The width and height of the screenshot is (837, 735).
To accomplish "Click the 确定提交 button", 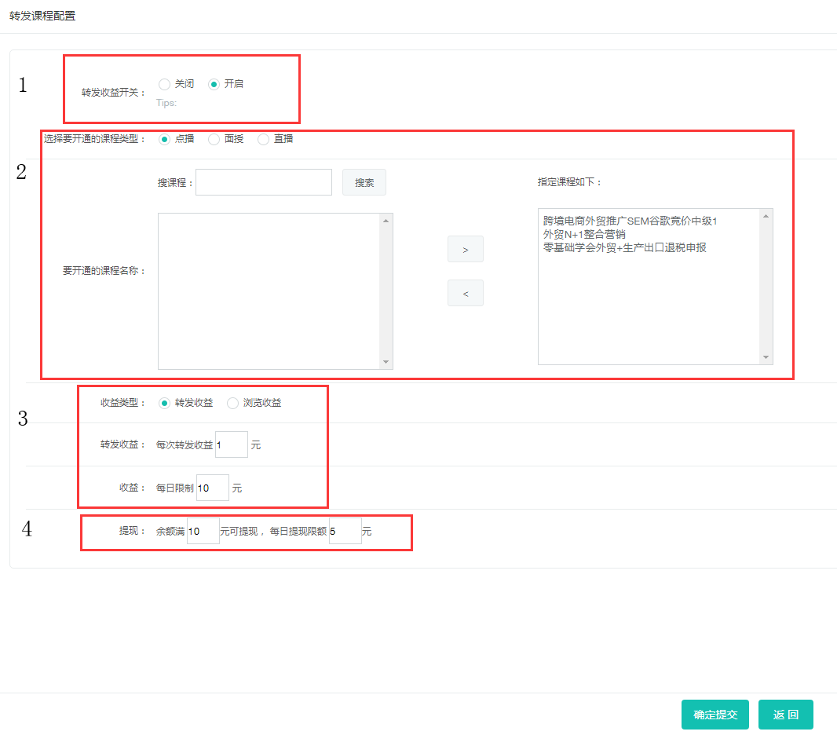I will click(x=715, y=715).
